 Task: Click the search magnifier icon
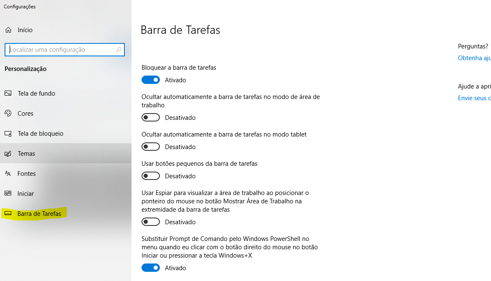(x=119, y=50)
